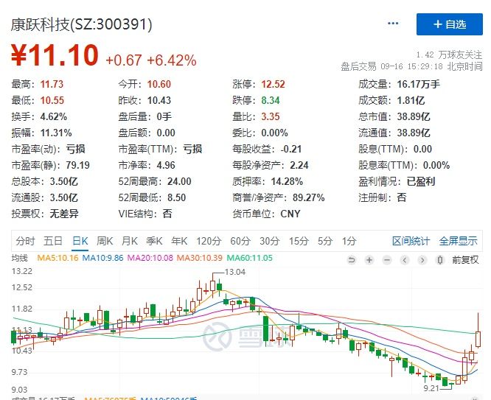Open the 前复权 adjustment dropdown

pyautogui.click(x=465, y=260)
